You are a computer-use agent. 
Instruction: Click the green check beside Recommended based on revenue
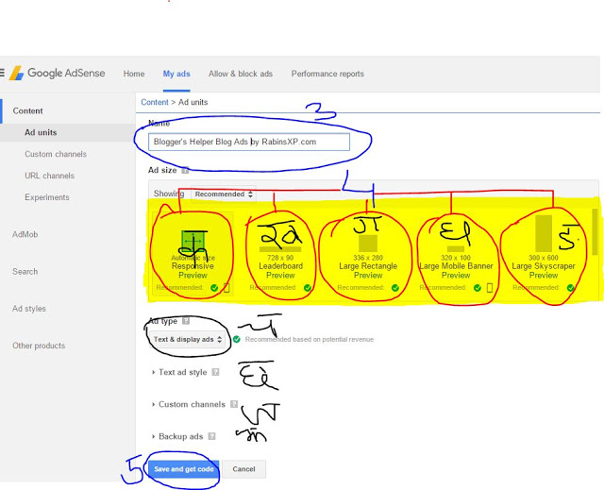pyautogui.click(x=237, y=339)
